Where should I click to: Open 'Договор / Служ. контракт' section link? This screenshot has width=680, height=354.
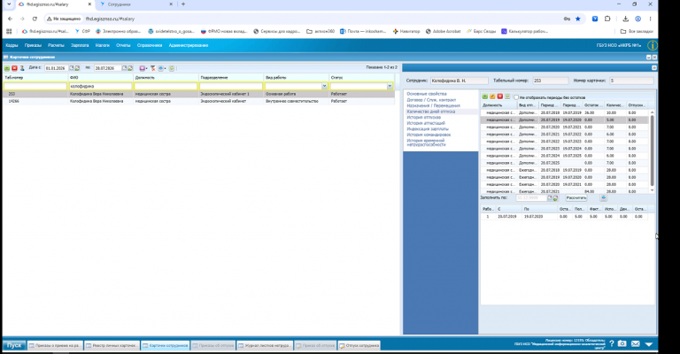[x=431, y=100]
